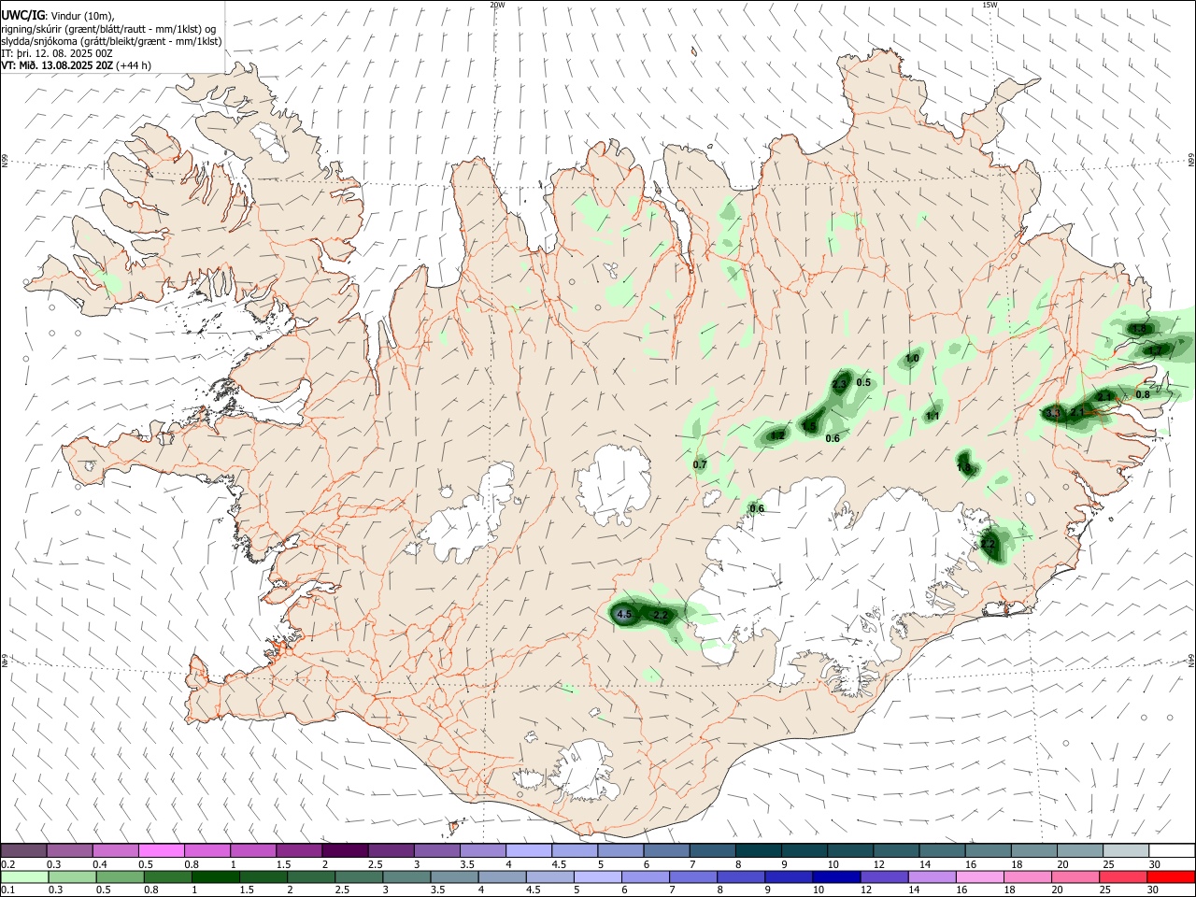Screen dimensions: 1196x897
Task: Click the bright magenta 0.5 swatch in upper legend
Action: pos(161,850)
